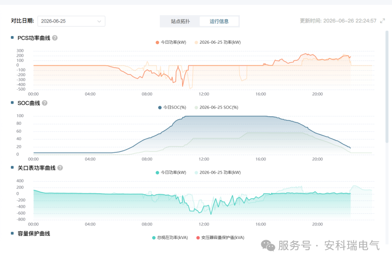Open help icon beside 关口表功率曲线

pyautogui.click(x=60, y=168)
